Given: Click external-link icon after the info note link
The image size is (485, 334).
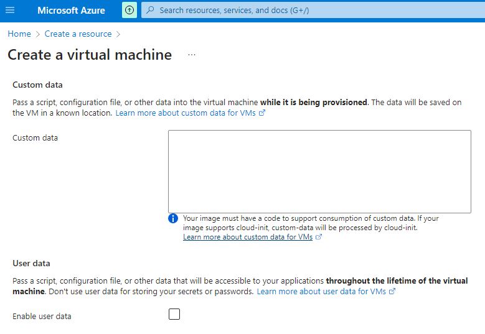Looking at the screenshot, I should coord(319,238).
